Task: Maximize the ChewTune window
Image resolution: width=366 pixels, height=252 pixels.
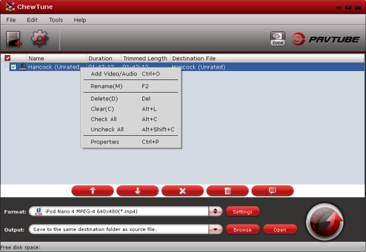Action: point(348,8)
